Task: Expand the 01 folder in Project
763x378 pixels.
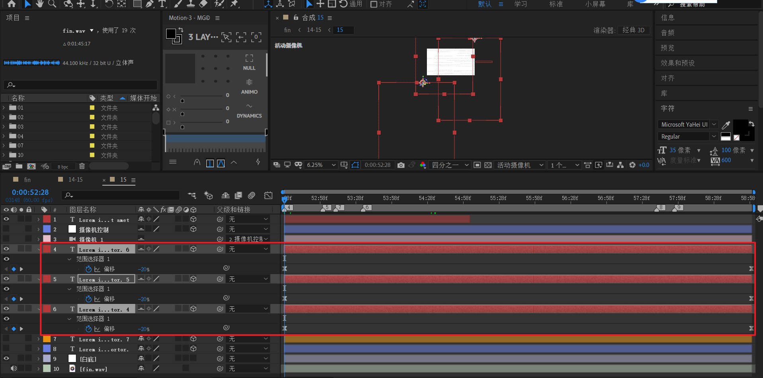Action: (x=4, y=108)
